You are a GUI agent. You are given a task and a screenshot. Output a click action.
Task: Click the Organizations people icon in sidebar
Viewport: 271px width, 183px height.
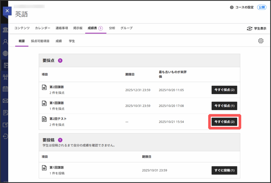click(x=5, y=77)
